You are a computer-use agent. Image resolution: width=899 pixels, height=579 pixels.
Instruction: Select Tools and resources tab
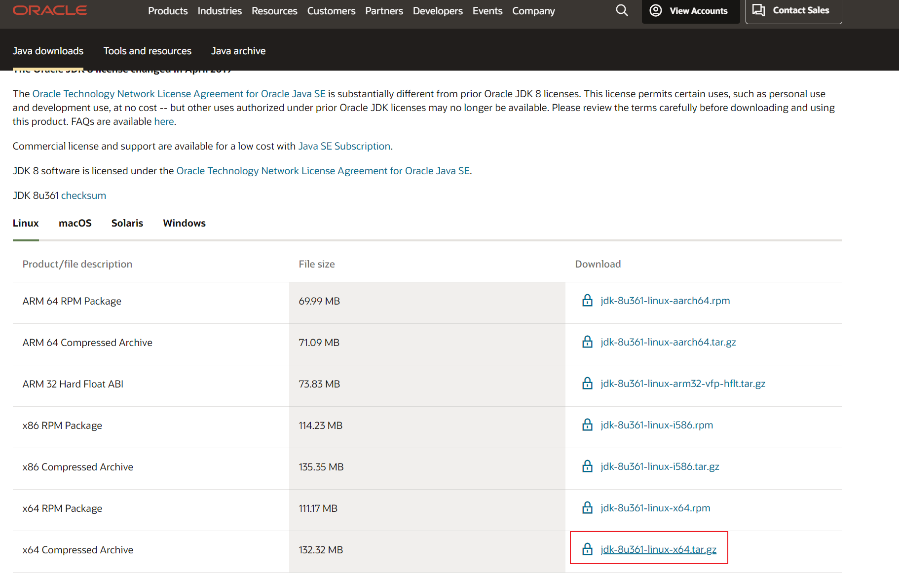(x=148, y=51)
